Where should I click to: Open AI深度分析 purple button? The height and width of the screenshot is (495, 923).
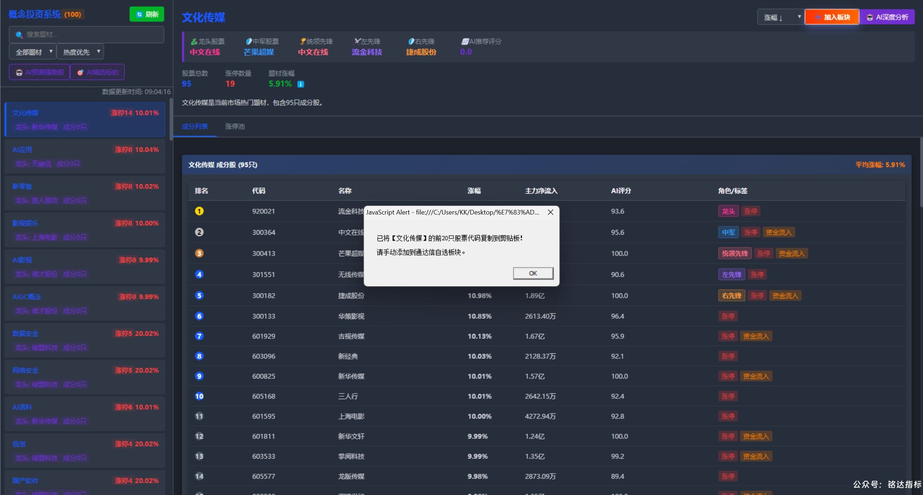(x=887, y=17)
